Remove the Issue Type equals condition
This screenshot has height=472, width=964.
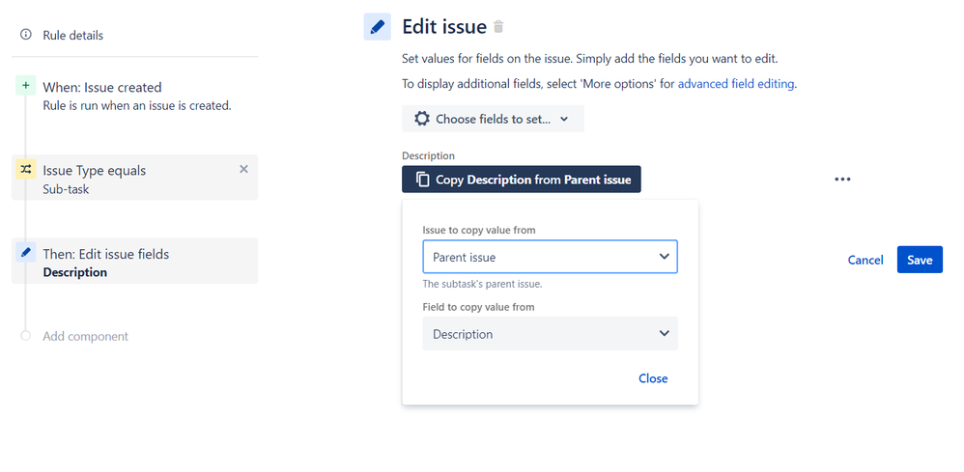pos(243,169)
